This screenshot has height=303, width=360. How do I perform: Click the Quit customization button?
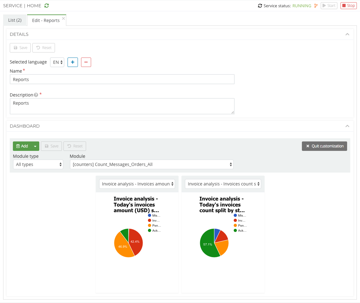[325, 146]
